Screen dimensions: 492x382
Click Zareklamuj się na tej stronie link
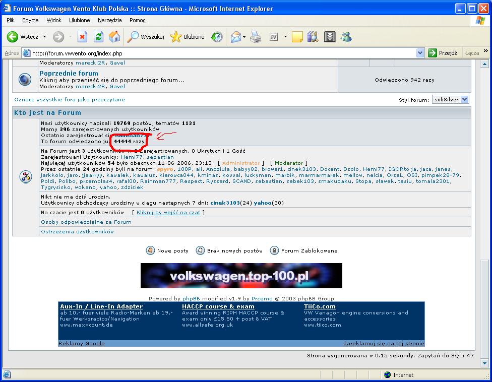(384, 343)
